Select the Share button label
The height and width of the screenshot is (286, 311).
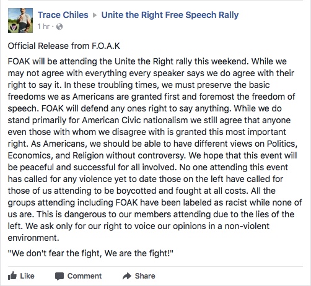[145, 276]
